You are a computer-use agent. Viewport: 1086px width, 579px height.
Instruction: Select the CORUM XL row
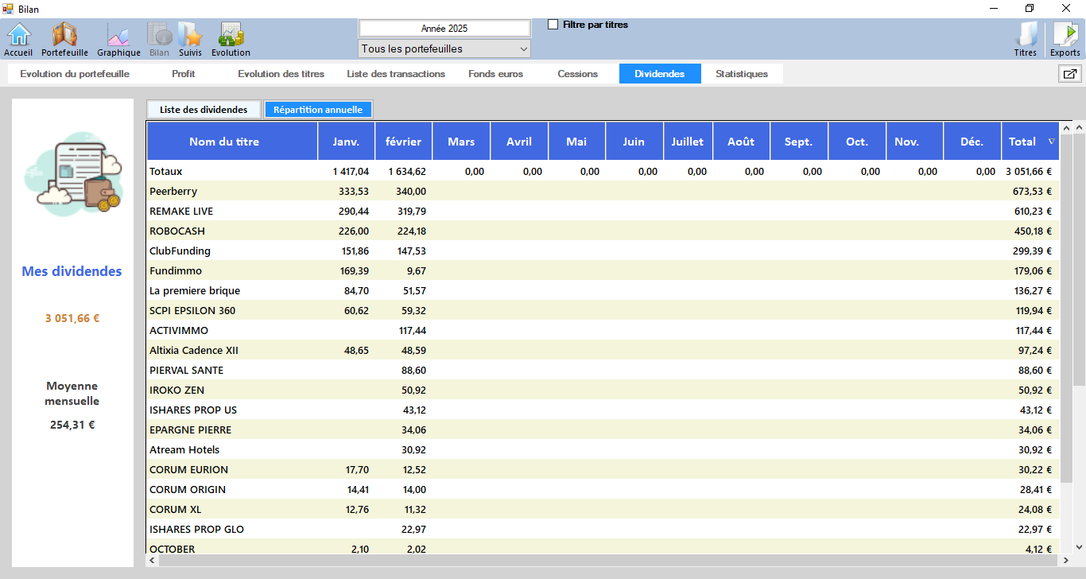tap(603, 509)
